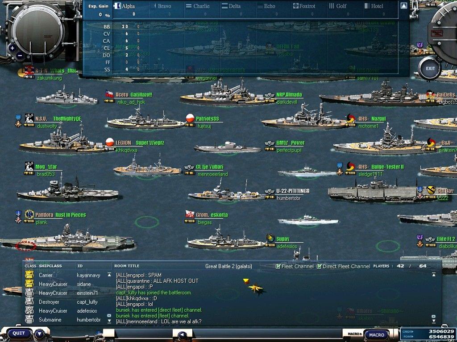Select player sidane in the player list
The width and height of the screenshot is (457, 342).
pos(84,284)
